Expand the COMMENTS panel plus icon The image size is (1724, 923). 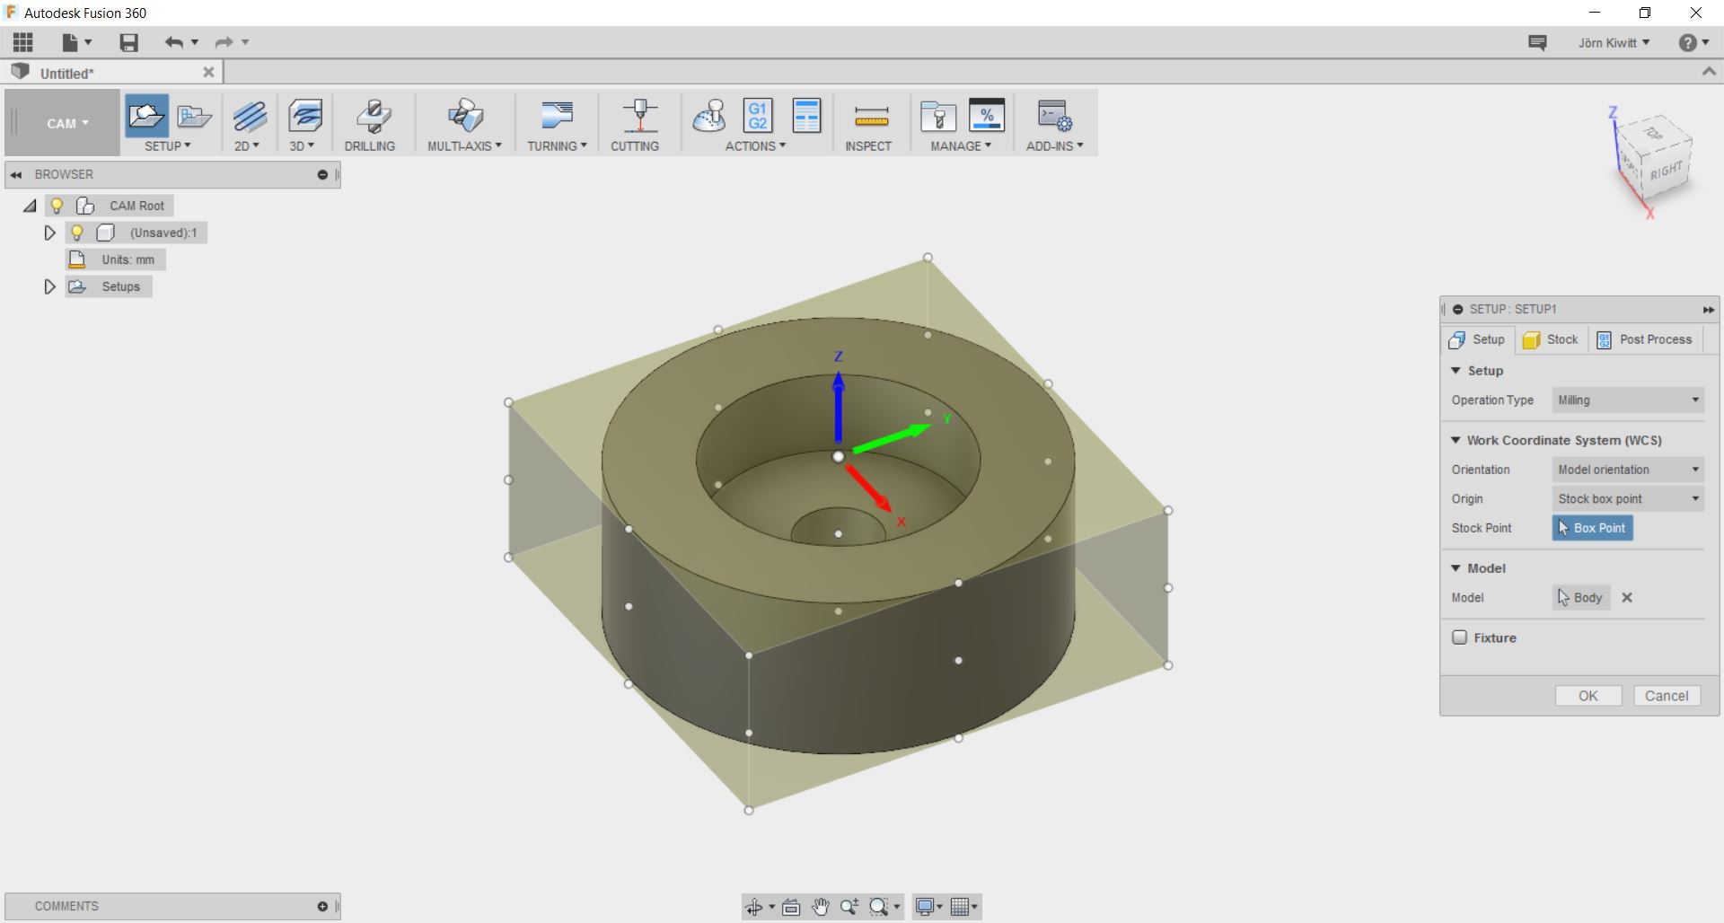pyautogui.click(x=322, y=907)
